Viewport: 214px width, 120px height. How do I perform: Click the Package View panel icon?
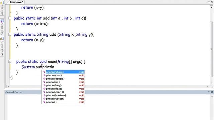click(x=2, y=39)
